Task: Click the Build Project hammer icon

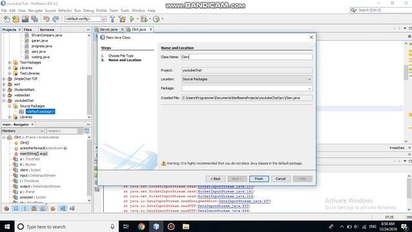Action: pyautogui.click(x=113, y=19)
